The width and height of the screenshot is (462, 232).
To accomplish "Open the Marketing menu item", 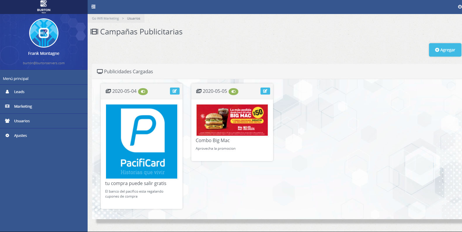I will (x=23, y=107).
